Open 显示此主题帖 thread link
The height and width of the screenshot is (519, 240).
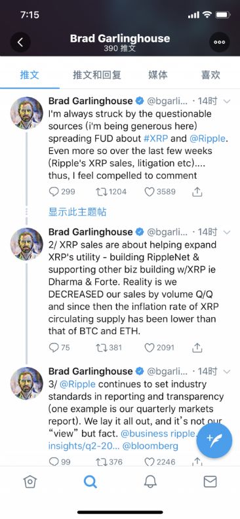tap(77, 212)
